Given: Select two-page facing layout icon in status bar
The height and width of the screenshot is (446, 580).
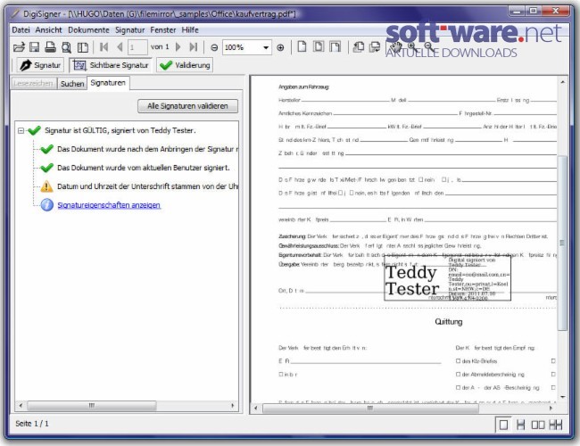Looking at the screenshot, I should [x=538, y=425].
